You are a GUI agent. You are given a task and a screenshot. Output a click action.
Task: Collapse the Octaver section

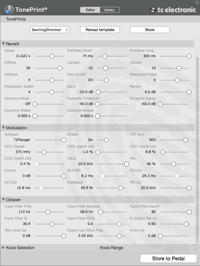pos(4,200)
